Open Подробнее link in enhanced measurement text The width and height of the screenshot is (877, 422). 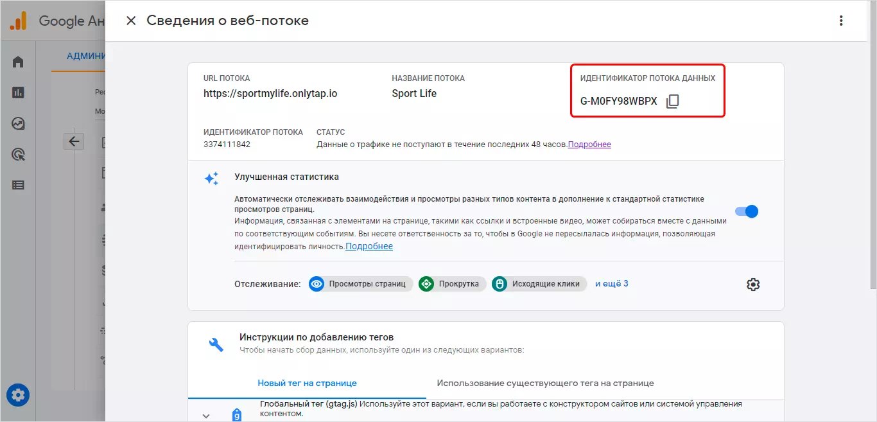tap(369, 247)
